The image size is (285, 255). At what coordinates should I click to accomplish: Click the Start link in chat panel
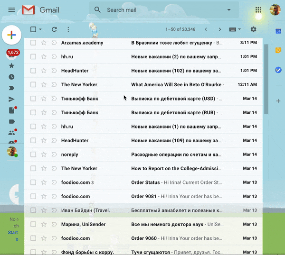click(13, 233)
